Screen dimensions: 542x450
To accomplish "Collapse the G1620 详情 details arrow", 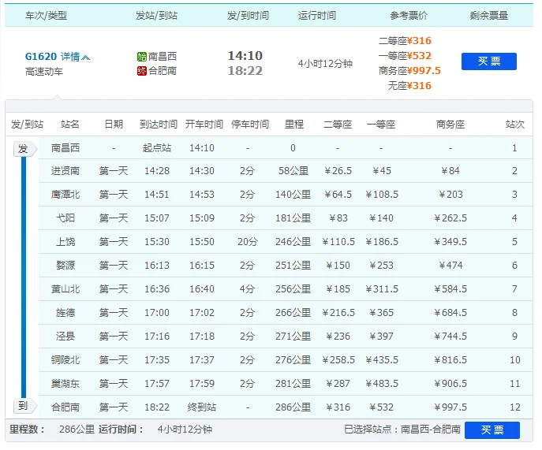I will pyautogui.click(x=86, y=57).
